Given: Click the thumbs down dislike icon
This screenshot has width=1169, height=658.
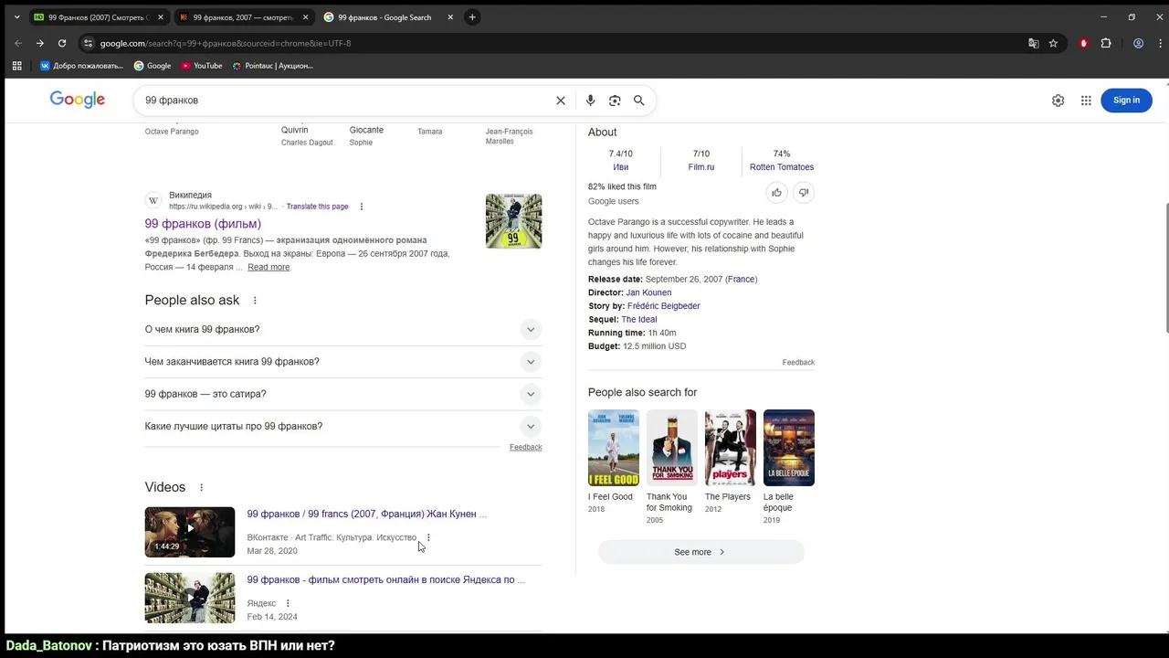Looking at the screenshot, I should (x=804, y=192).
